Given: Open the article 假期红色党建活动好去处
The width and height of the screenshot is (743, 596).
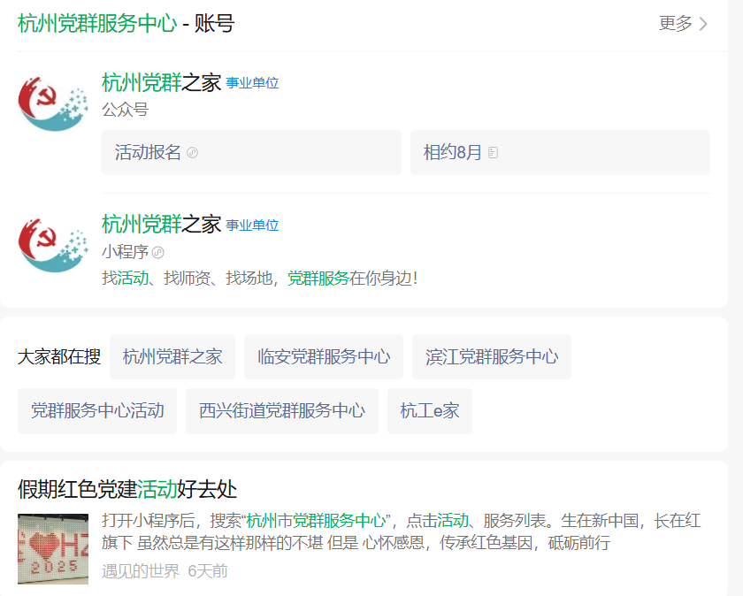Looking at the screenshot, I should [127, 489].
